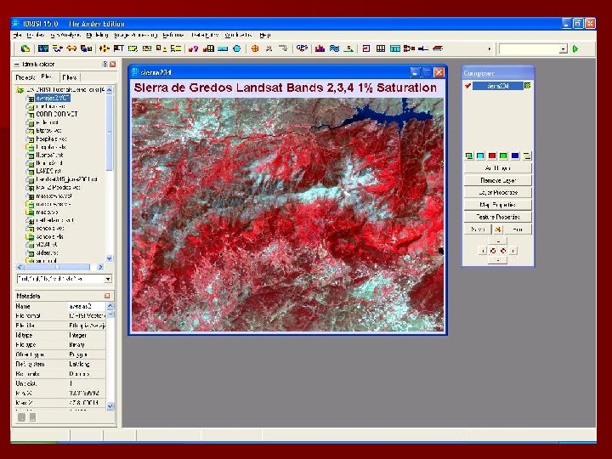Click the red question-mark cursor inquiry icon
Viewport: 612px width, 459px height.
click(193, 48)
